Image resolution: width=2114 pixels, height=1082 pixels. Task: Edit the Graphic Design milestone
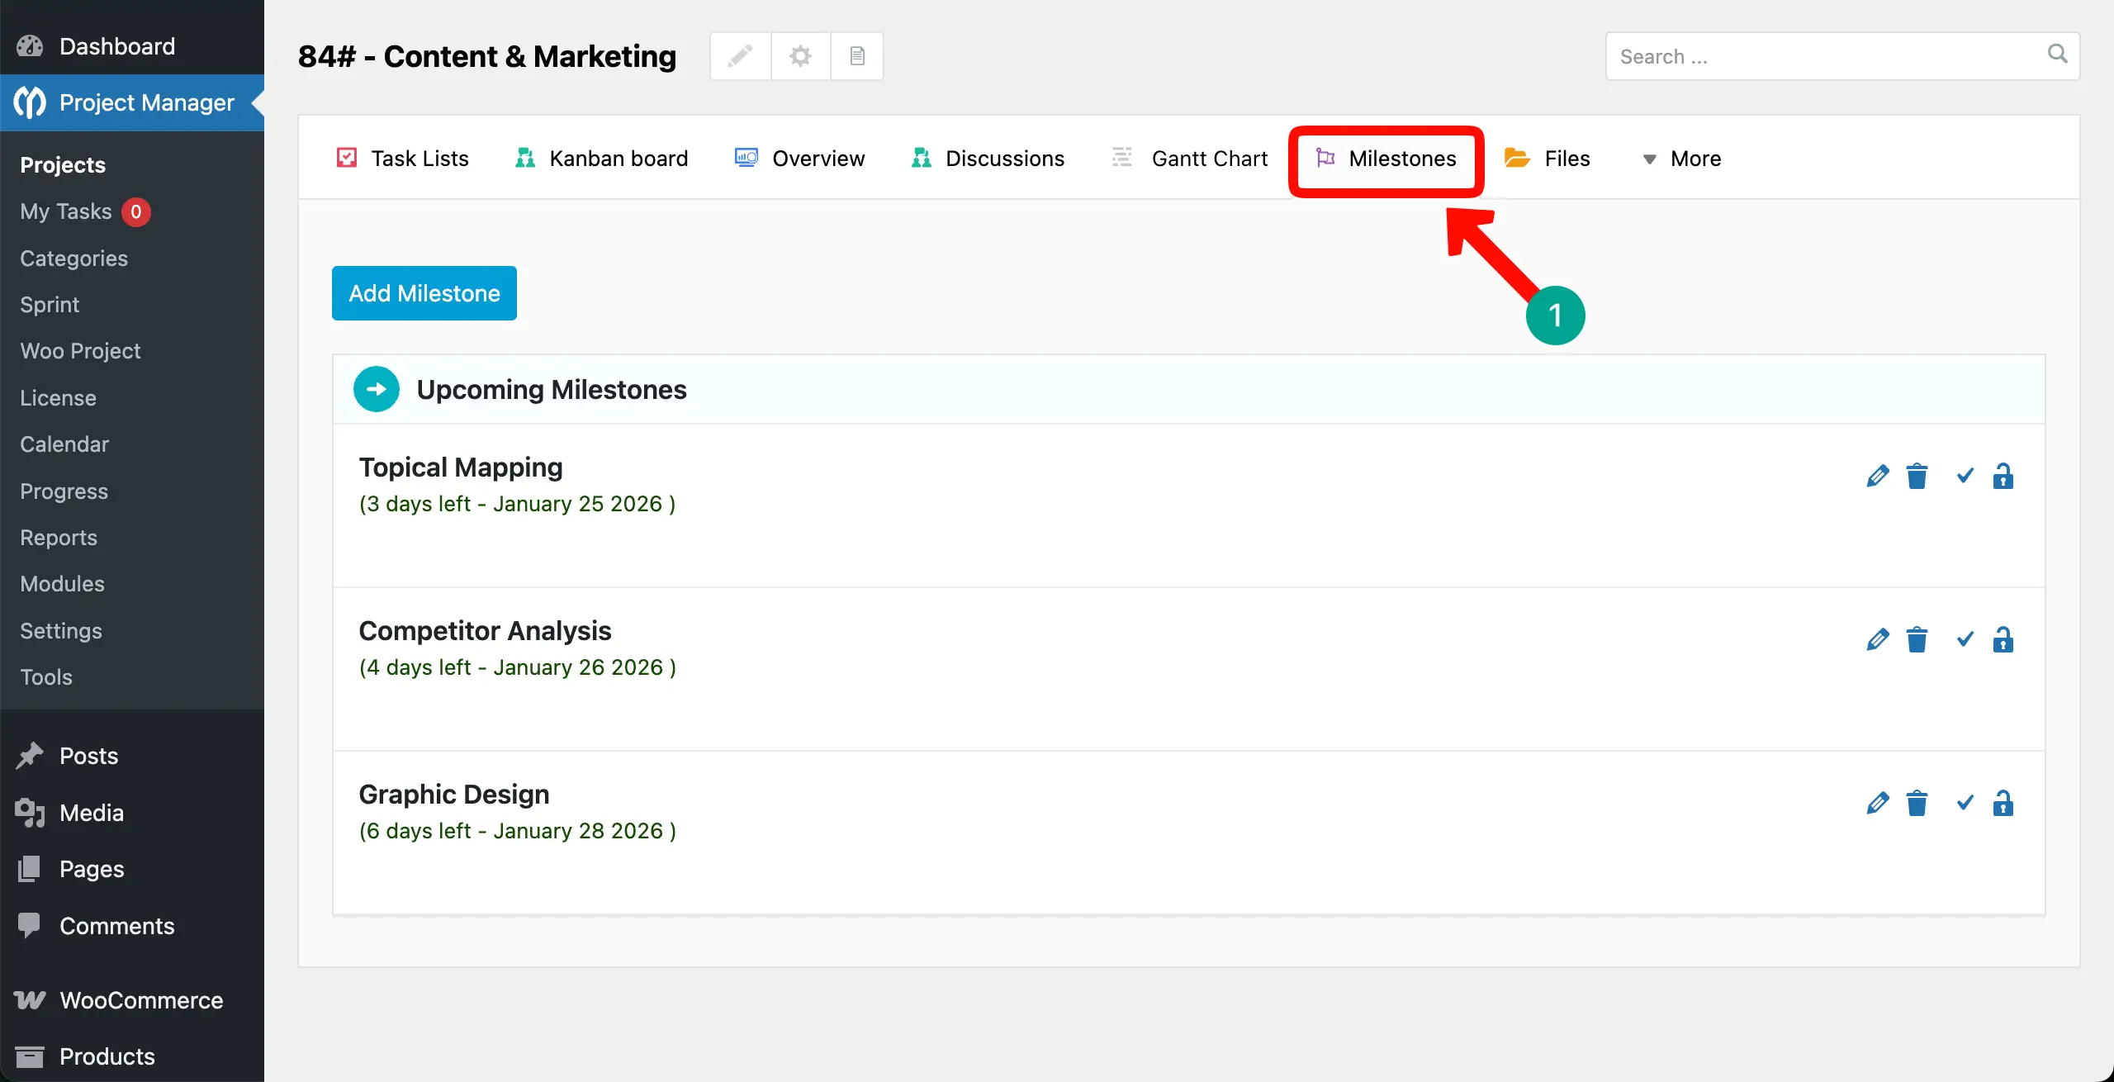click(1877, 804)
